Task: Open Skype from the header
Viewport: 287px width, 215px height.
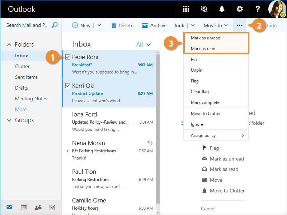Action: point(204,9)
